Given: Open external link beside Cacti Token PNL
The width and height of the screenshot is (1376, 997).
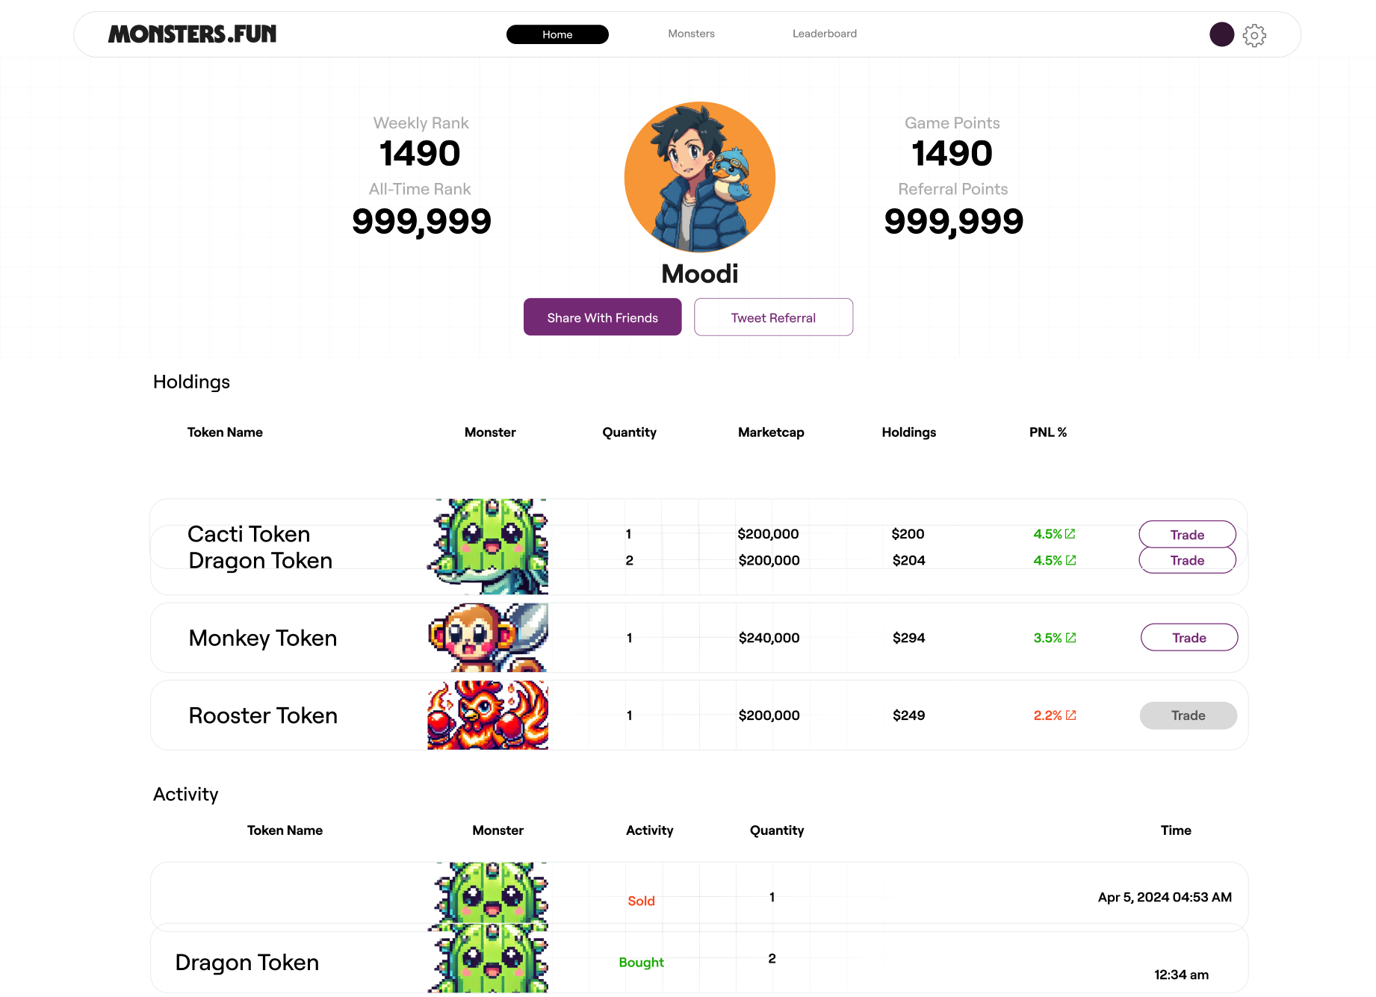Looking at the screenshot, I should 1070,534.
